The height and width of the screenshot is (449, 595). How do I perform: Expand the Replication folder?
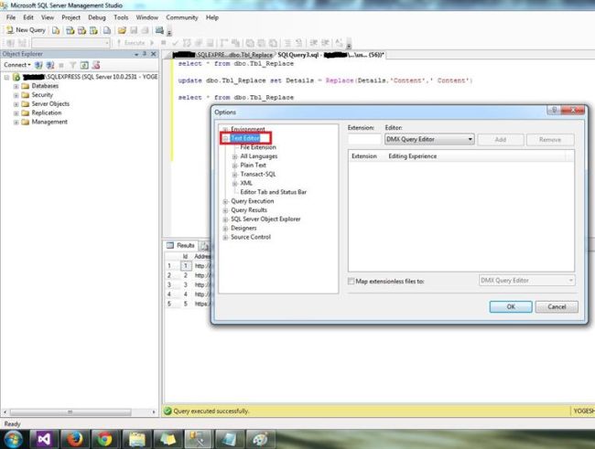16,113
